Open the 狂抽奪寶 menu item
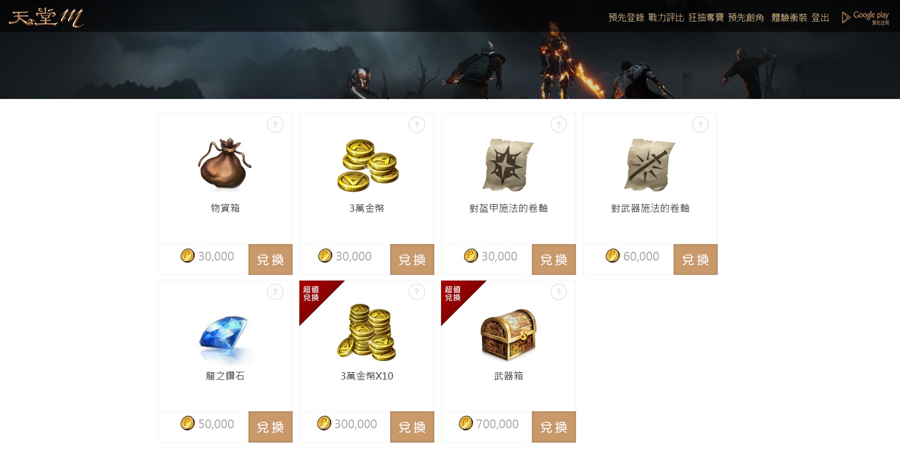900x460 pixels. click(x=706, y=17)
